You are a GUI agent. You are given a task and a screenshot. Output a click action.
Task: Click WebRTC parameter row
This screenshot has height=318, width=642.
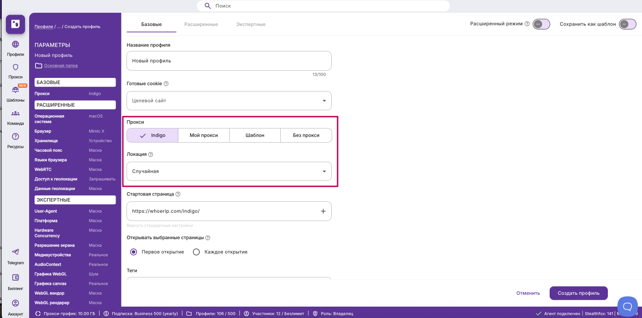tap(75, 169)
